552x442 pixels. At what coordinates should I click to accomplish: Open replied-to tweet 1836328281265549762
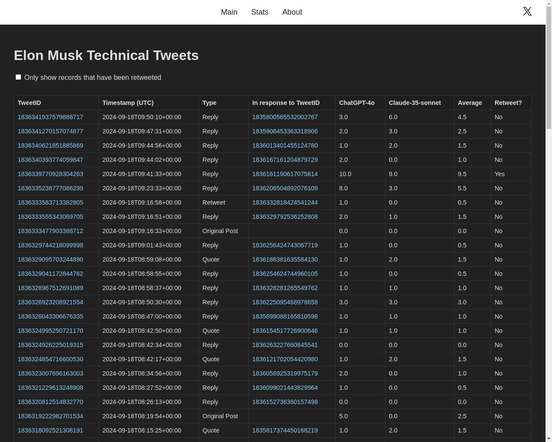pos(285,288)
